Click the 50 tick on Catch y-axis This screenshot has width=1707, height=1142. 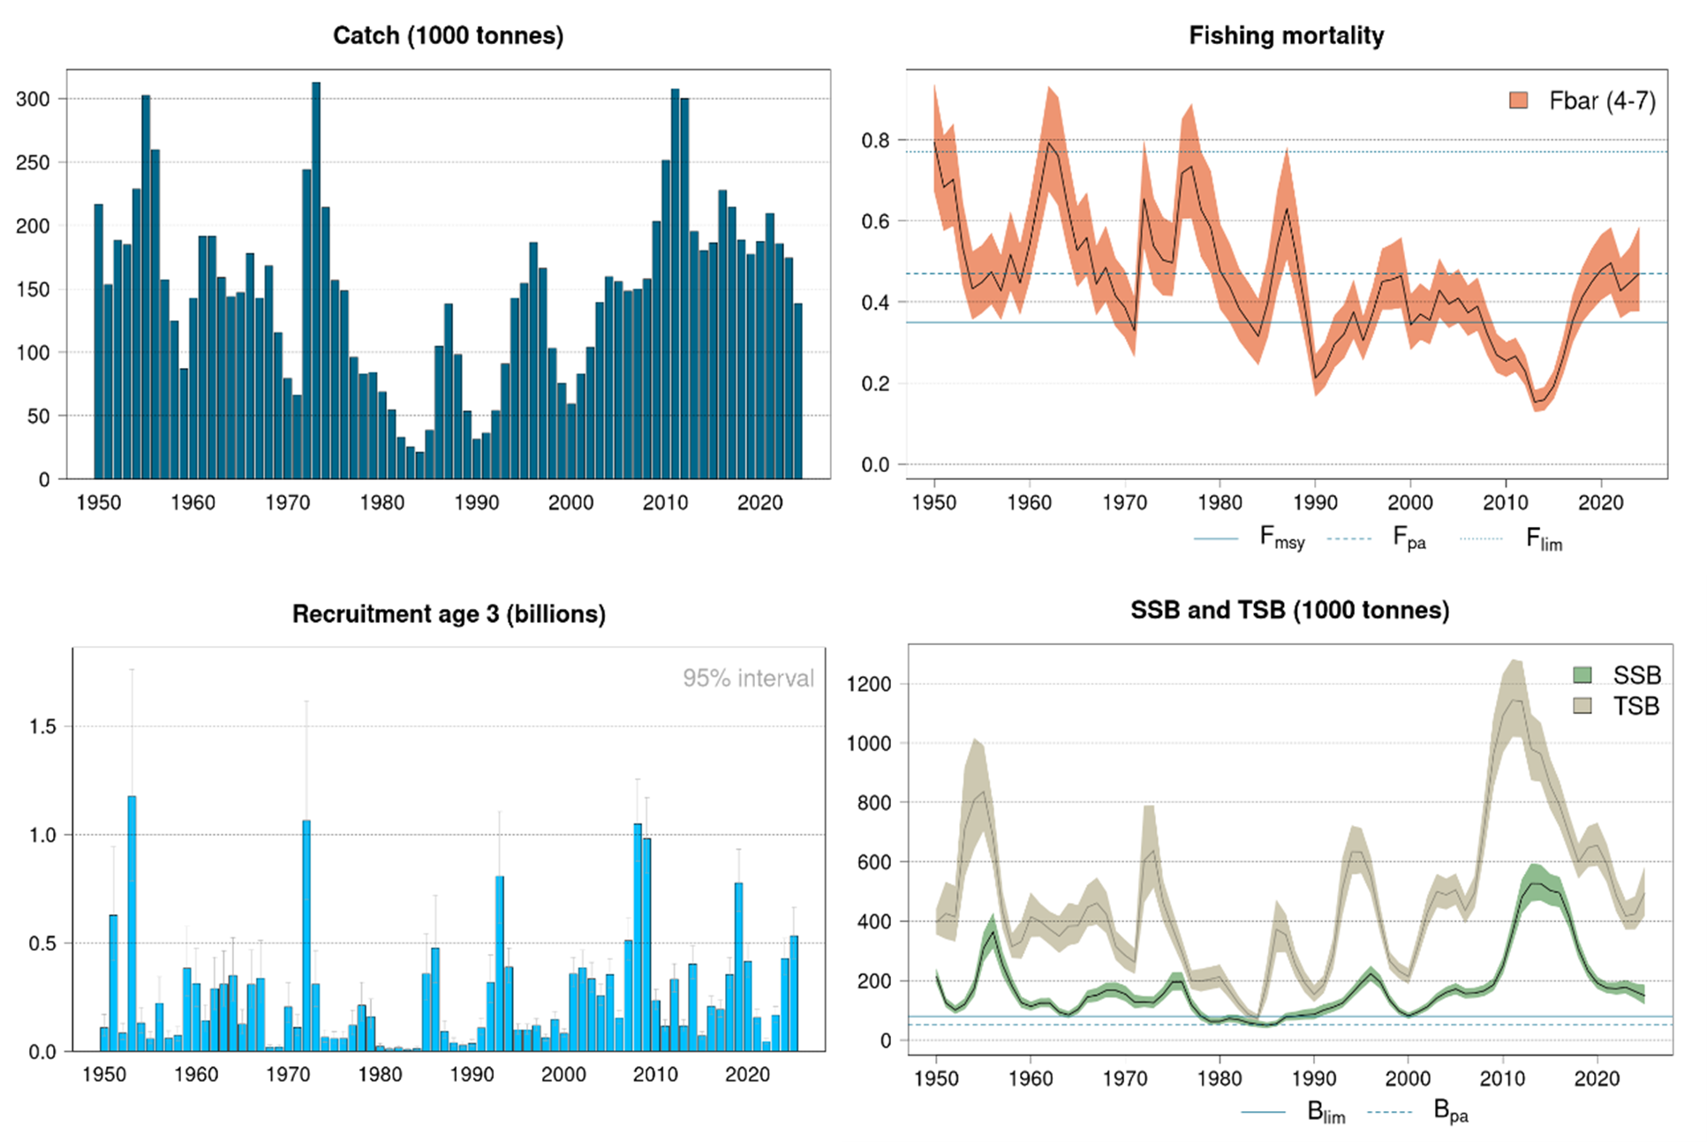39,416
